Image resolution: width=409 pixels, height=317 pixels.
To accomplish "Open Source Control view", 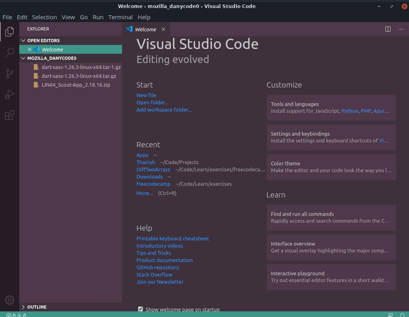I will pos(9,73).
